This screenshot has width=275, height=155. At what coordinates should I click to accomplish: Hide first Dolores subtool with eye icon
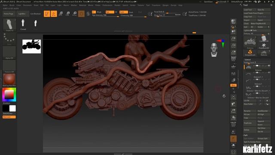pyautogui.click(x=269, y=66)
